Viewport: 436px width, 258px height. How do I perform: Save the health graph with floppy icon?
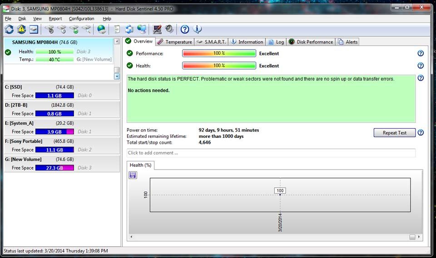pos(133,175)
